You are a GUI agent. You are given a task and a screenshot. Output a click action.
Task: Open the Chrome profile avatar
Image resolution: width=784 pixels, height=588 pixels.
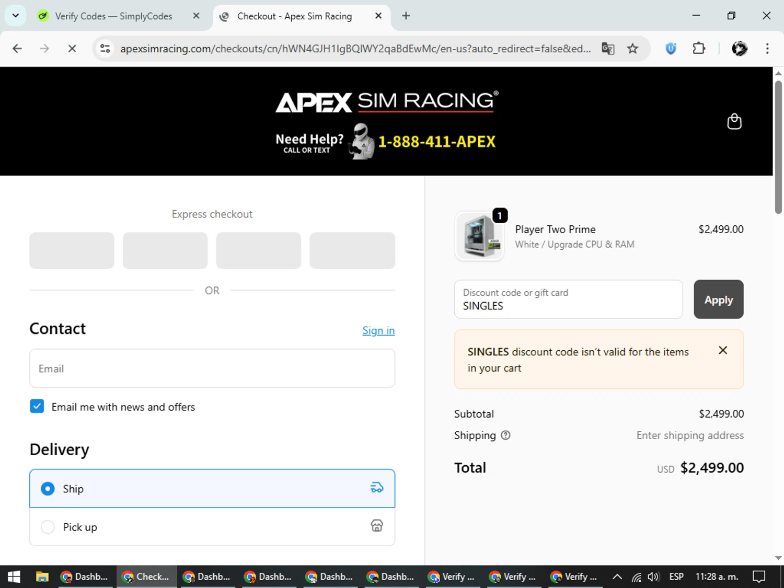pos(740,49)
